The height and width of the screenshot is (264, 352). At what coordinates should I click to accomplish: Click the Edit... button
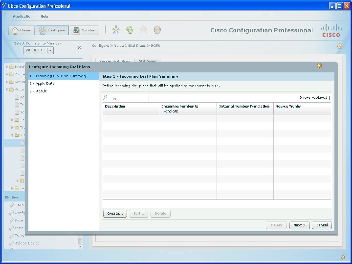pos(138,214)
